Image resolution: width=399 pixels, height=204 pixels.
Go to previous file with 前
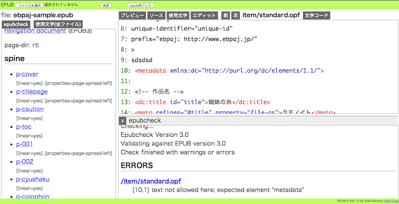point(225,15)
